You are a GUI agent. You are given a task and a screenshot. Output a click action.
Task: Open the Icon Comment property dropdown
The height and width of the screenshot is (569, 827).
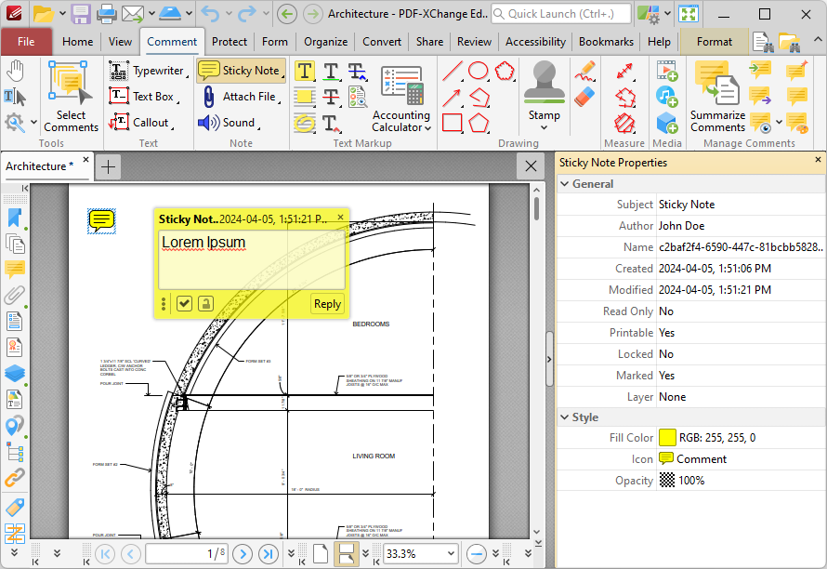click(740, 459)
